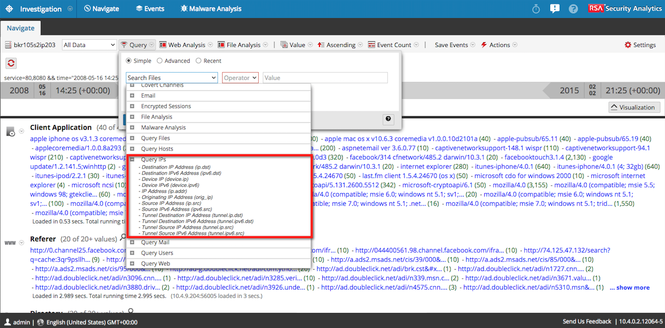665x328 pixels.
Task: Click the query Value input field
Action: pos(325,78)
